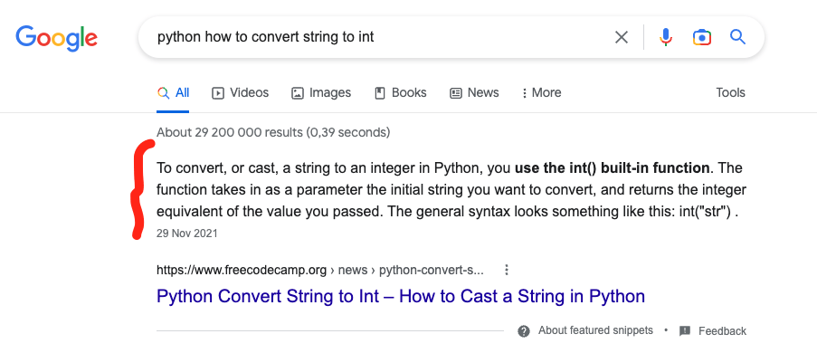Click the Feedback flag icon
The height and width of the screenshot is (353, 817).
click(685, 331)
